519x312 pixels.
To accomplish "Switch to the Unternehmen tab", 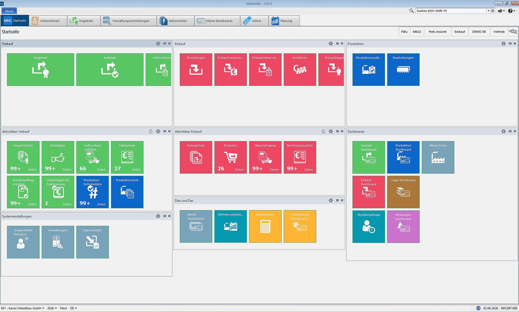I will (x=48, y=21).
